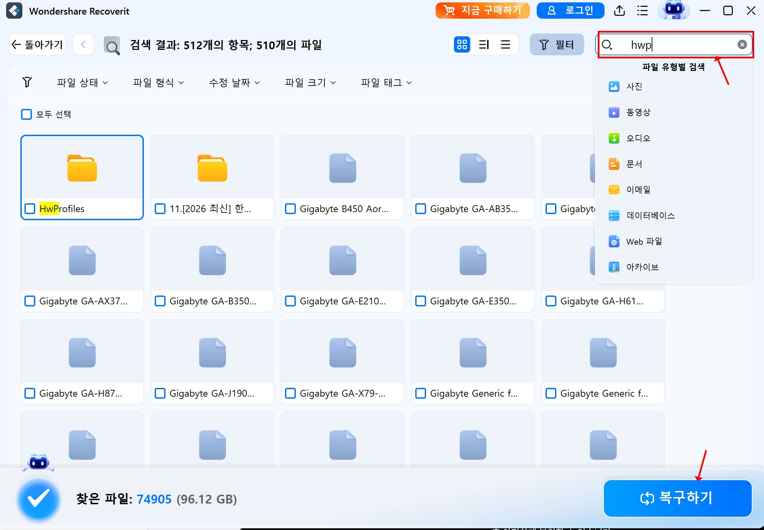Switch to detailed list view layout

(x=483, y=44)
